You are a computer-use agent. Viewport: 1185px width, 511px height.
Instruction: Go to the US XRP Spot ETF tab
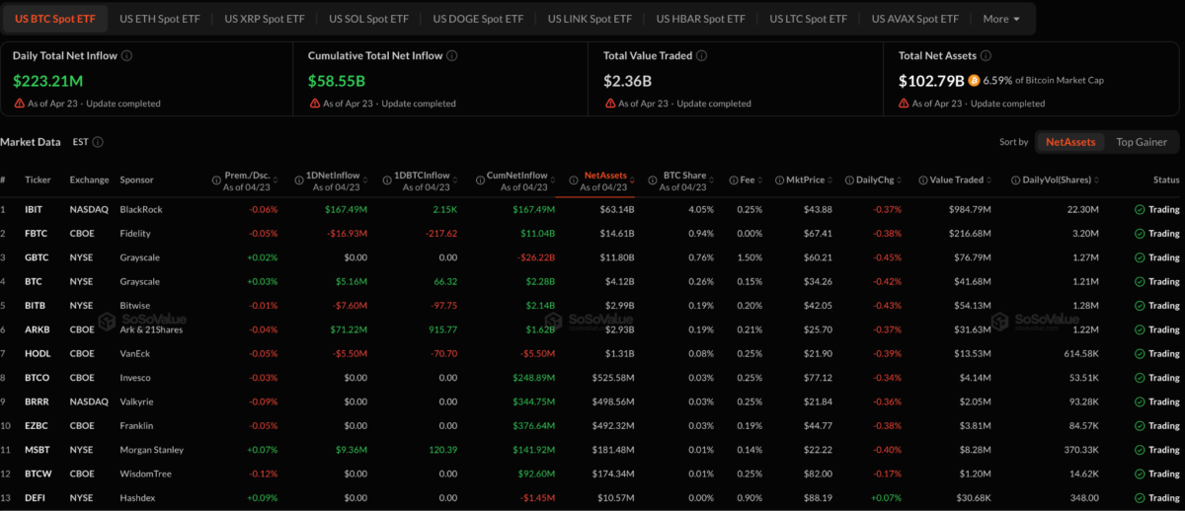pyautogui.click(x=264, y=19)
